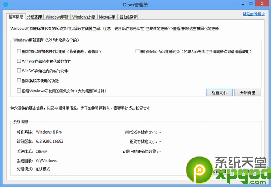The image size is (271, 187).
Task: Select the Windows 8 Pro value text
Action: 49,132
